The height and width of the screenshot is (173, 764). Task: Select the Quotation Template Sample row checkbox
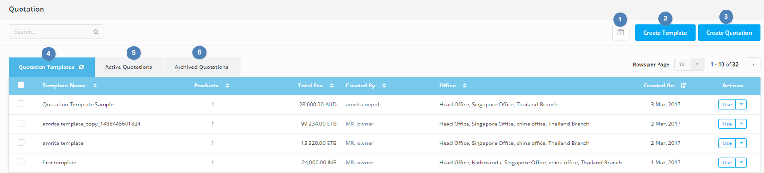[21, 104]
